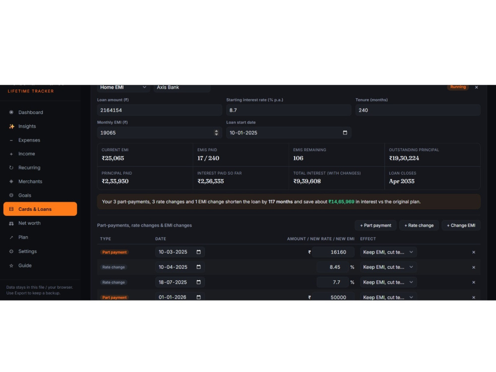496x372 pixels.
Task: Click the Current EMI ₹25,065 value
Action: click(x=113, y=158)
